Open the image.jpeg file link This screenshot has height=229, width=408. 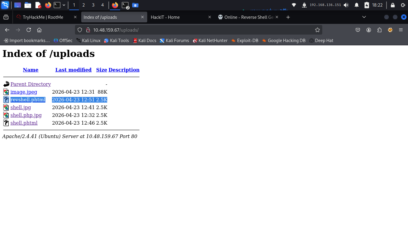tap(24, 92)
